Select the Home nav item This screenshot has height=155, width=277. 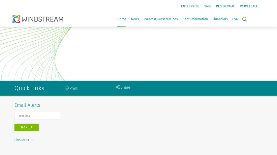(122, 19)
